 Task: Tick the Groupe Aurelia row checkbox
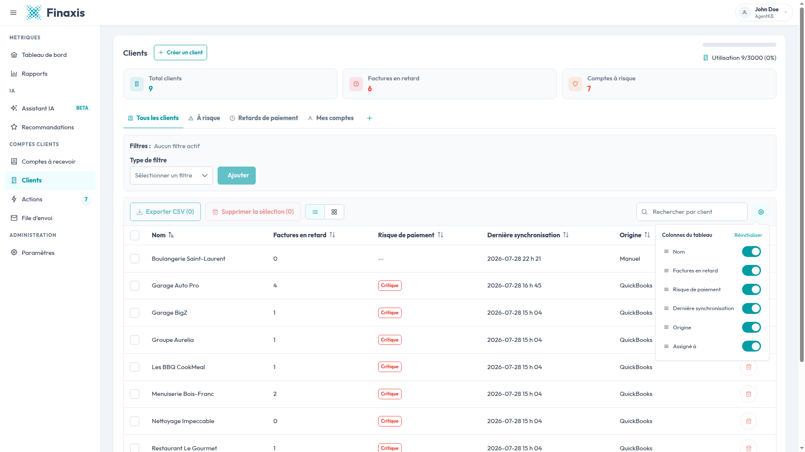[135, 340]
